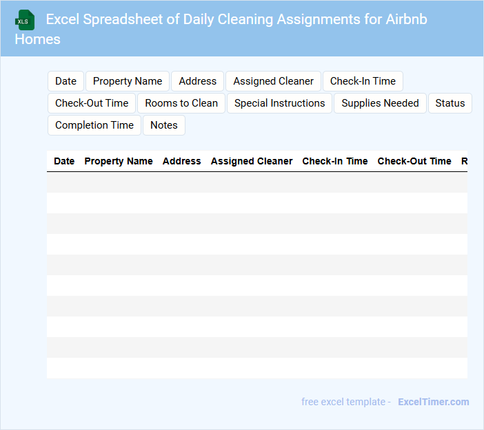Click the Property Name table column header
The height and width of the screenshot is (430, 484).
pyautogui.click(x=119, y=161)
